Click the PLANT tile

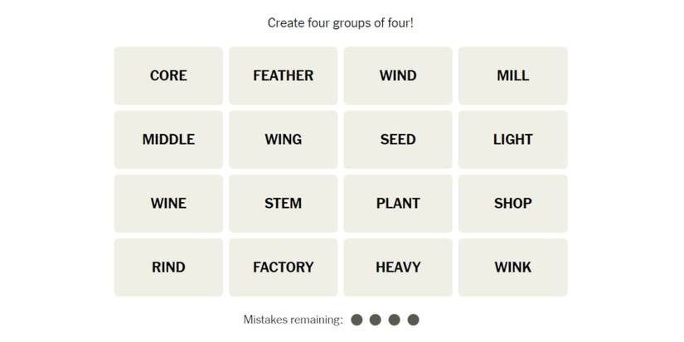[398, 203]
